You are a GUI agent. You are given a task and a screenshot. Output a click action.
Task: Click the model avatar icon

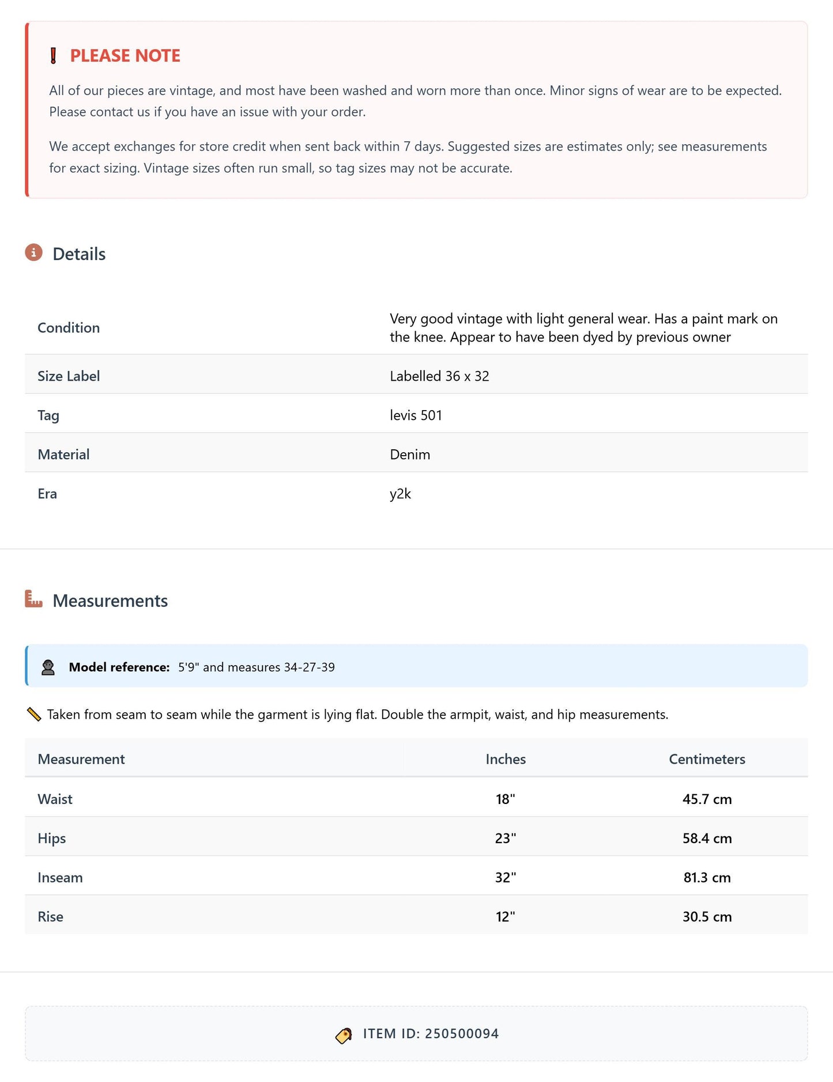tap(48, 667)
